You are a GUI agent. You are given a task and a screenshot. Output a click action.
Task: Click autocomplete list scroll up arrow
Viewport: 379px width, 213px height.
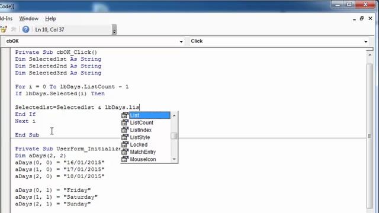[x=174, y=115]
